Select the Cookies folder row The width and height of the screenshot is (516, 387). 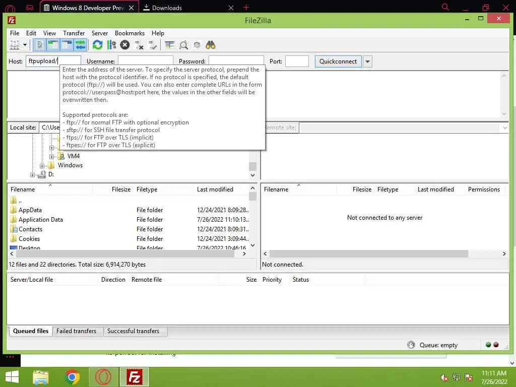click(x=128, y=238)
